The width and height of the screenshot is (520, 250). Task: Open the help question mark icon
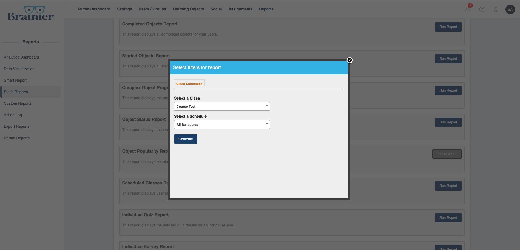482,9
